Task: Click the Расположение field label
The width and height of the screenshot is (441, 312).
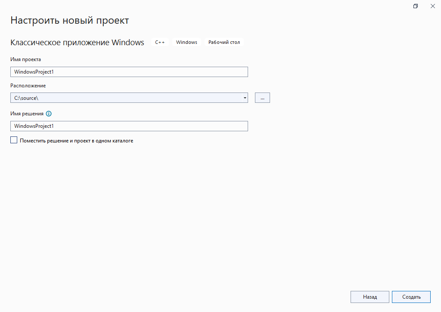Action: (28, 86)
